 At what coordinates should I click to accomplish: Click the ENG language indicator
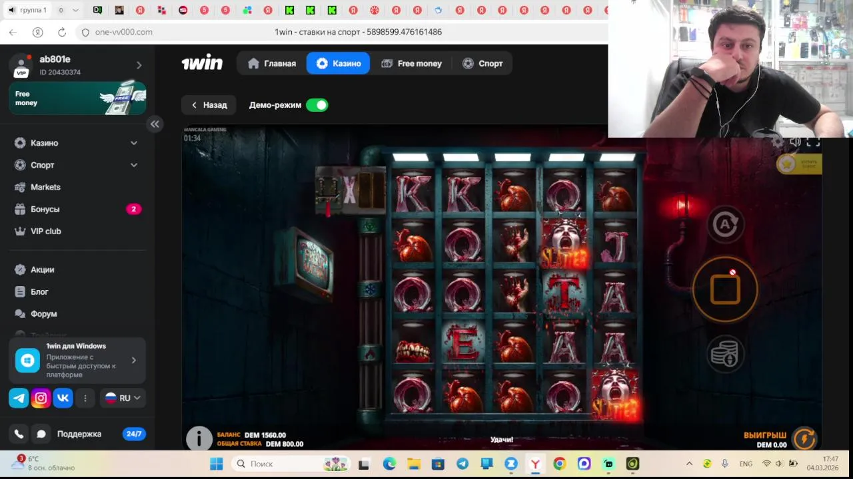click(746, 464)
